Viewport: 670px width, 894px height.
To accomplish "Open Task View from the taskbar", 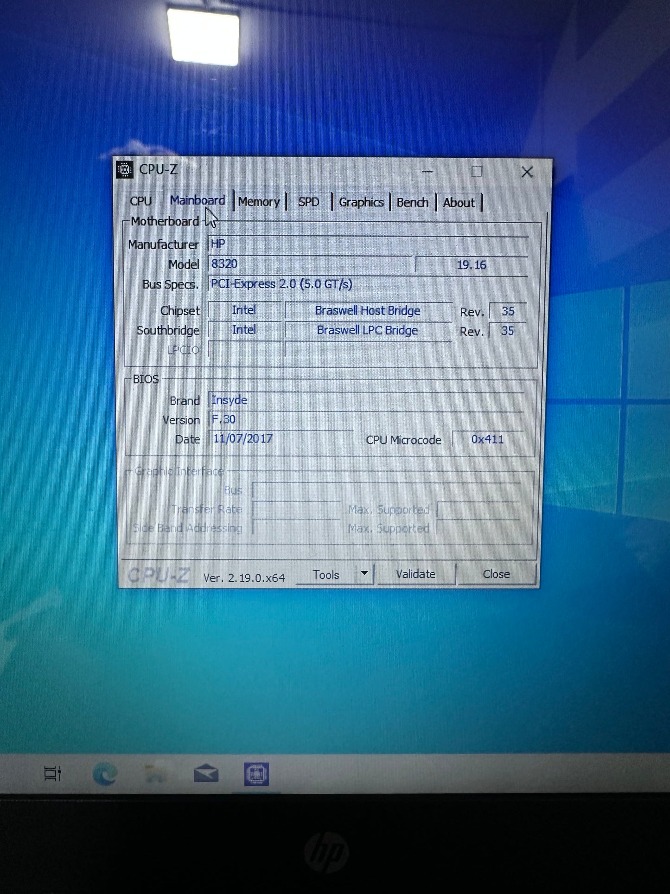I will 52,773.
